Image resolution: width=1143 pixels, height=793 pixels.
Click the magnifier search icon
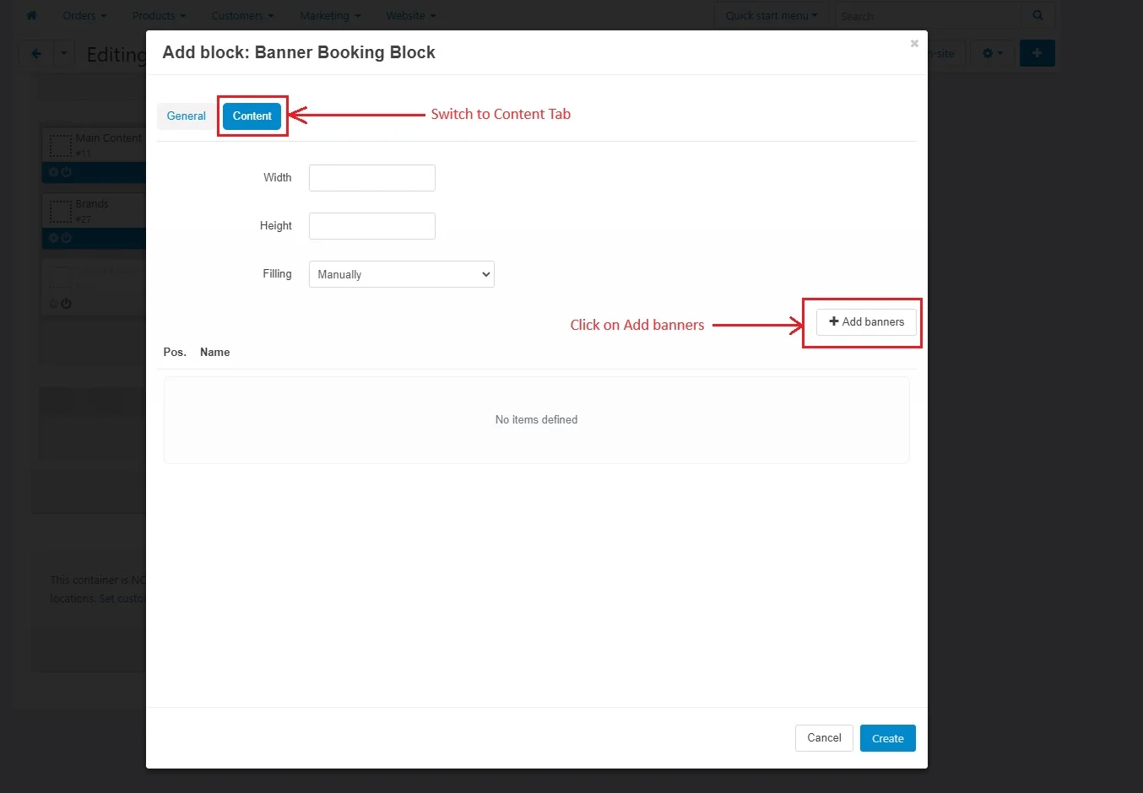click(1037, 15)
